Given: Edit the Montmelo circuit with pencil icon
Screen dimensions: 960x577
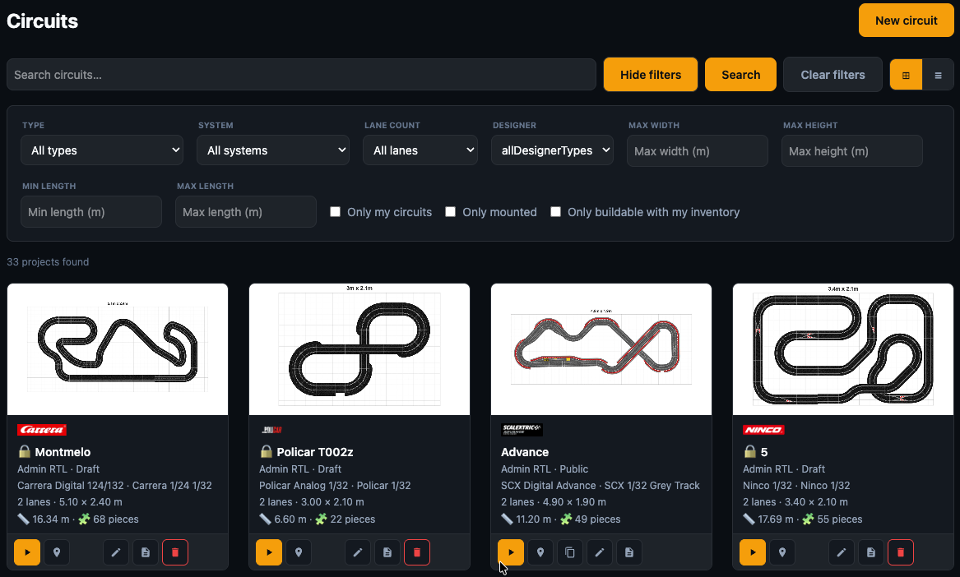Looking at the screenshot, I should (x=116, y=552).
